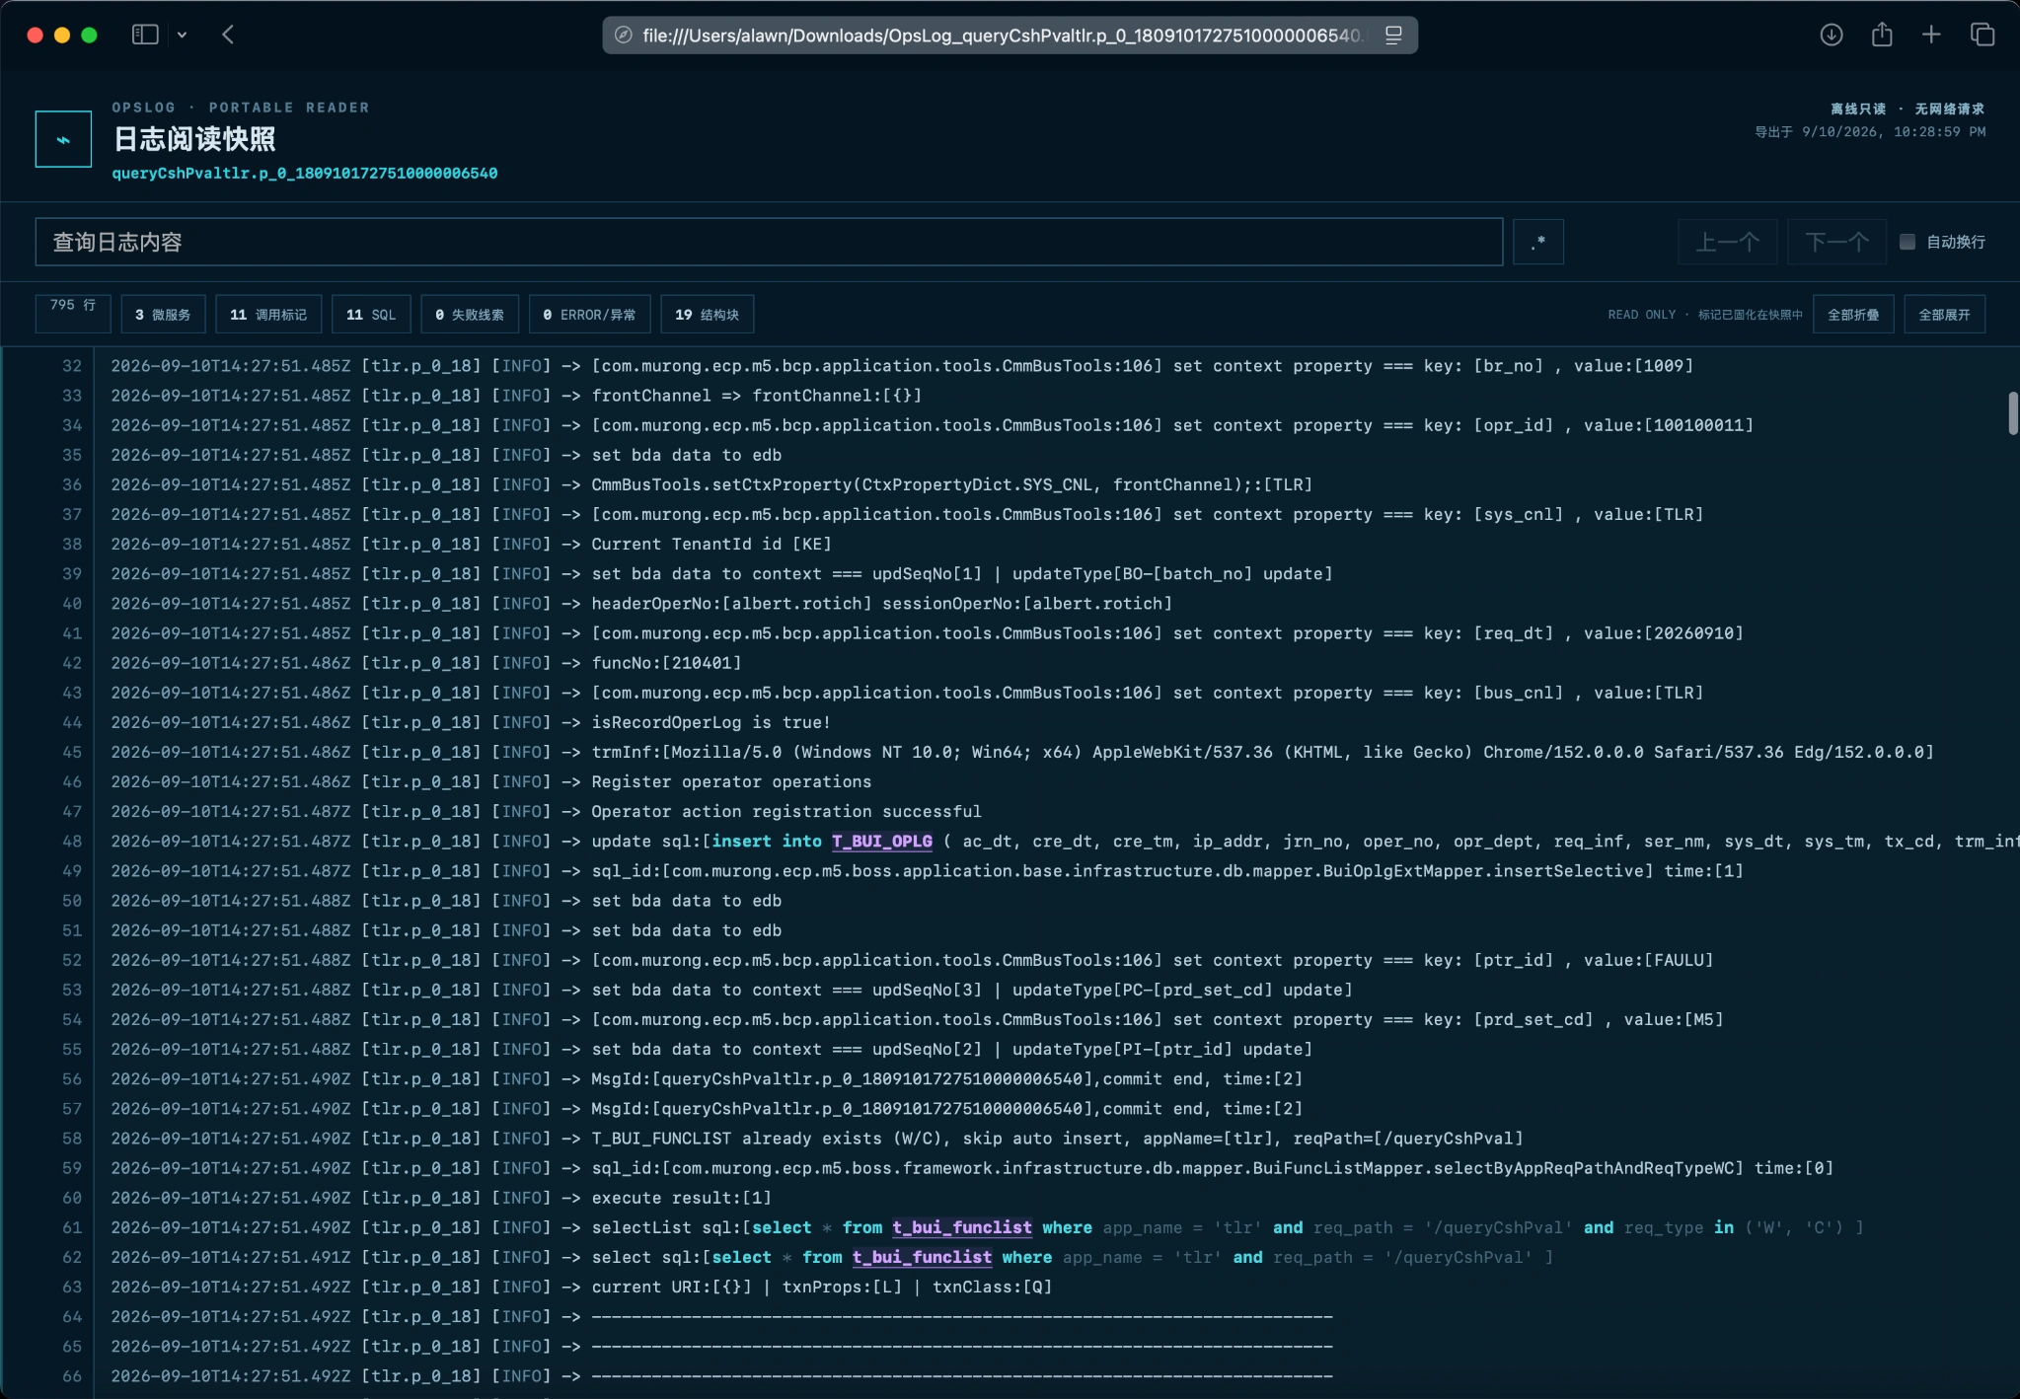Select the 3 微服务 filter chip

coord(163,314)
